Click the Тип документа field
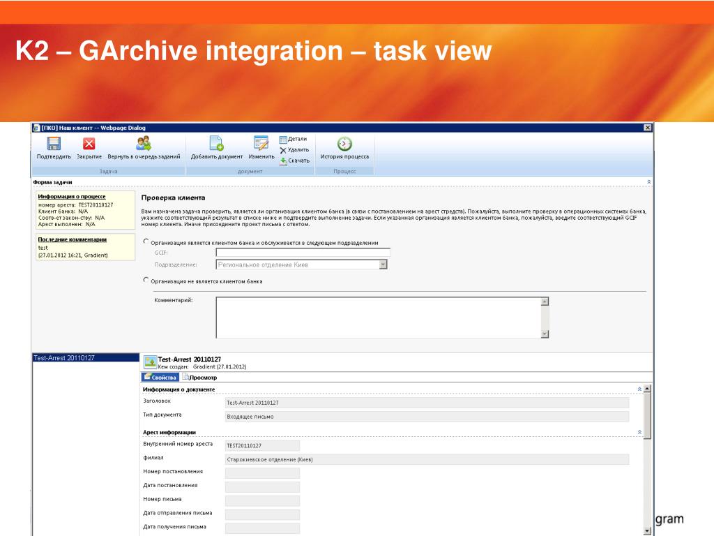 point(427,416)
